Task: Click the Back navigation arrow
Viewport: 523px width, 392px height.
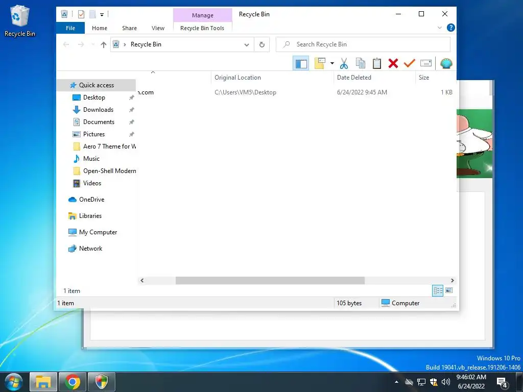Action: pos(66,44)
